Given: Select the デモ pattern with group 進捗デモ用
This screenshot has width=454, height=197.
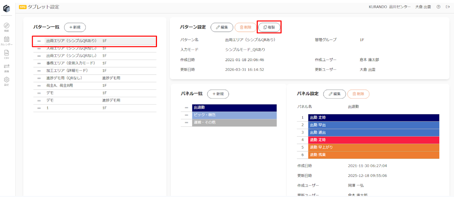Looking at the screenshot, I should coord(95,100).
